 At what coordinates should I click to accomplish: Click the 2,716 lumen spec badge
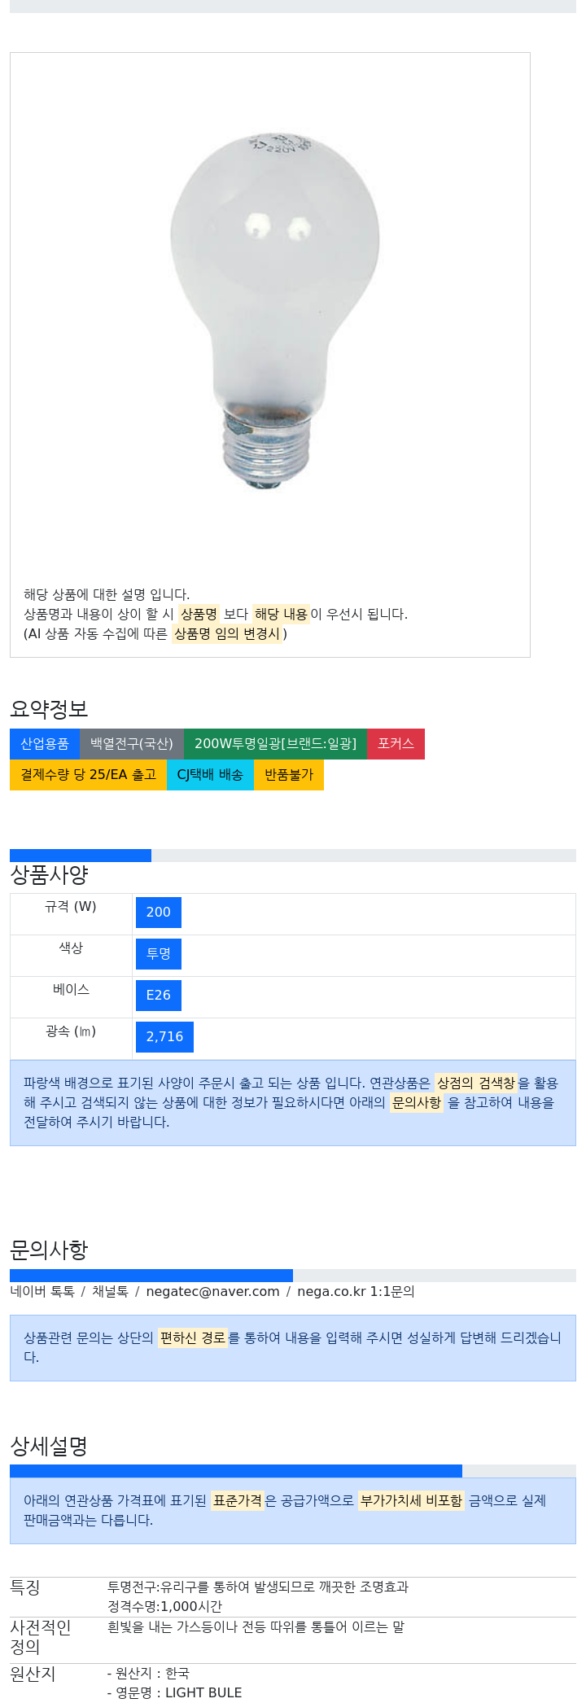pos(164,1037)
